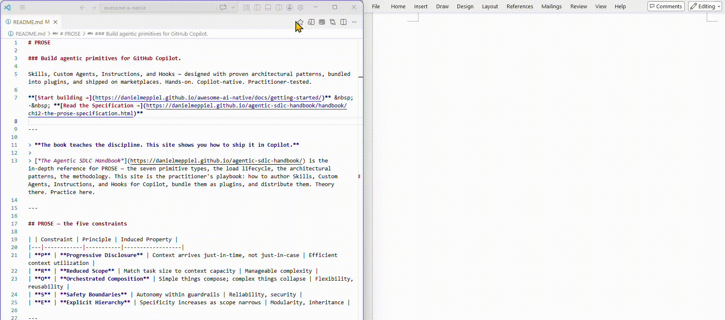Image resolution: width=725 pixels, height=320 pixels.
Task: Open the Home ribbon tab
Action: coord(398,6)
